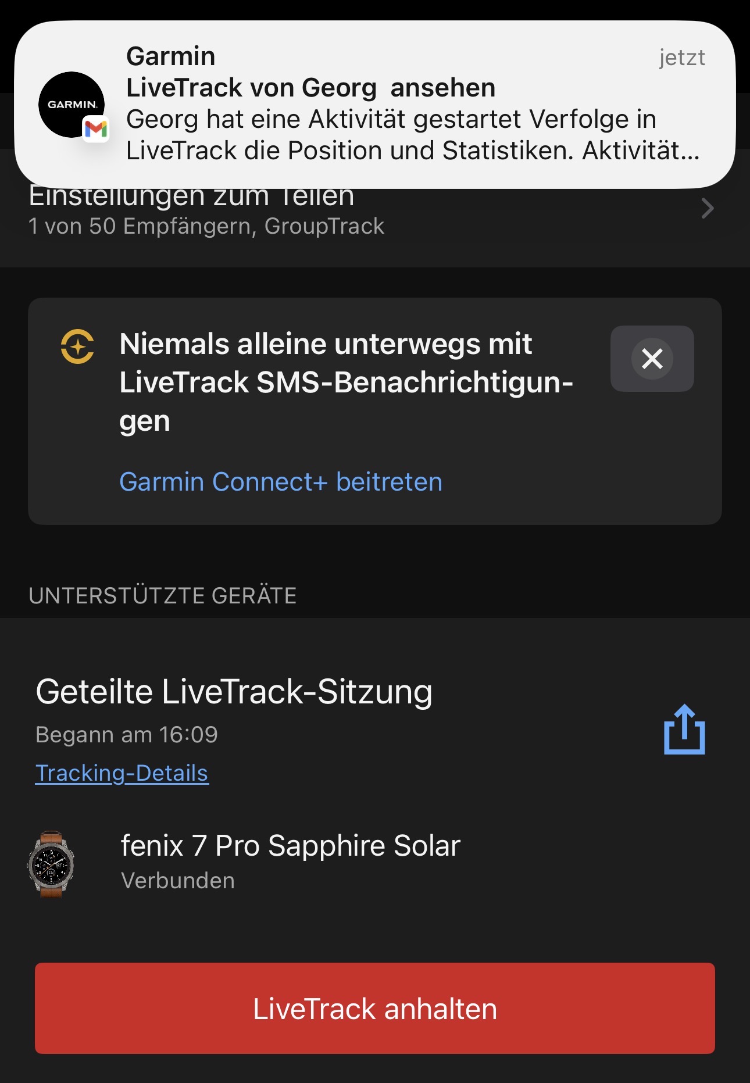Open the 'Garmin Connect+ beitreten' link
The image size is (750, 1083).
[x=281, y=482]
